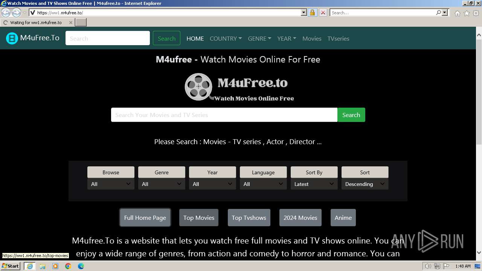Expand the YEAR menu
The image size is (482, 271).
(287, 38)
